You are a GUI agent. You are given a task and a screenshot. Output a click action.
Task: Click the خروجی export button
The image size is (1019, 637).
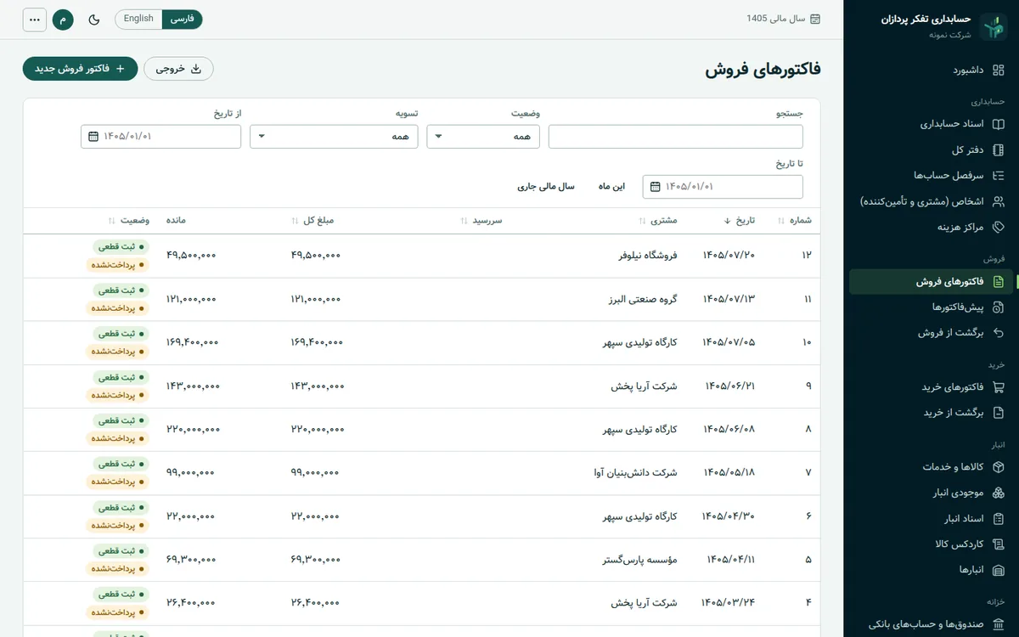click(x=178, y=69)
